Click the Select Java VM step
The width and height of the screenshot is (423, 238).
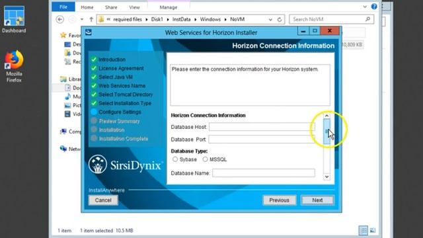click(116, 77)
